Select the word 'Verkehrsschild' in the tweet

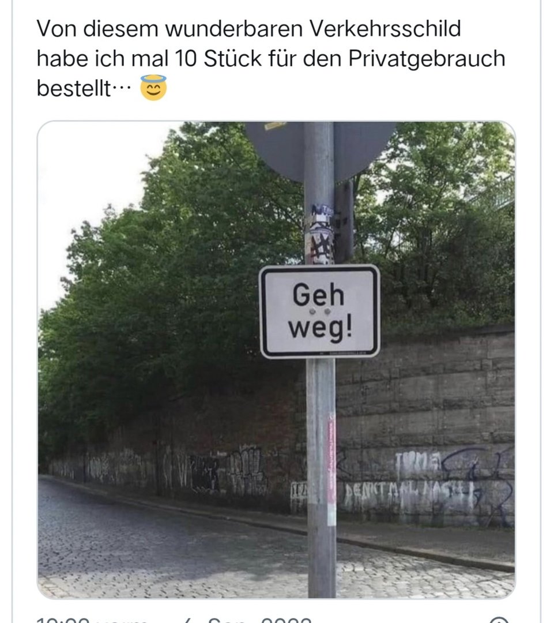point(385,29)
